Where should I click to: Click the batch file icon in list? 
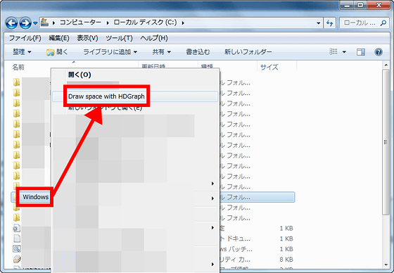coord(17,249)
